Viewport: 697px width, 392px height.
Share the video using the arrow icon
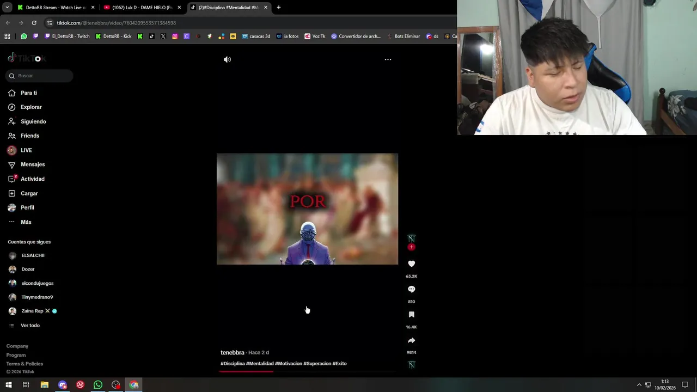click(411, 340)
